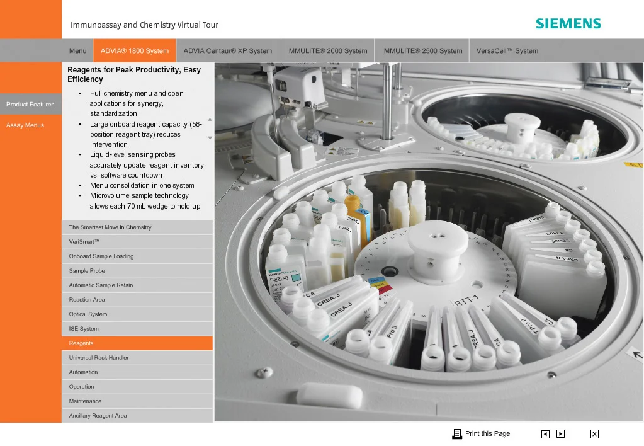The image size is (644, 446).
Task: Click the Print this Page link
Action: pos(487,433)
